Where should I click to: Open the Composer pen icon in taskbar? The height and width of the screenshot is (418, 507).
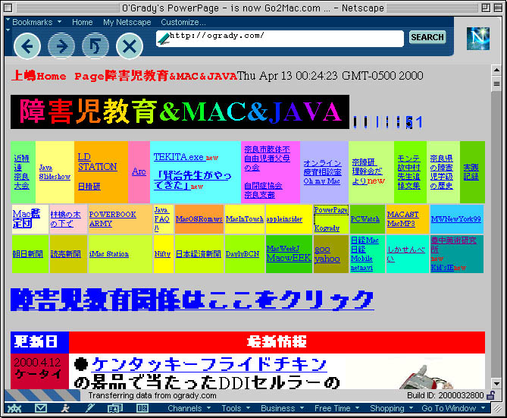pos(90,408)
